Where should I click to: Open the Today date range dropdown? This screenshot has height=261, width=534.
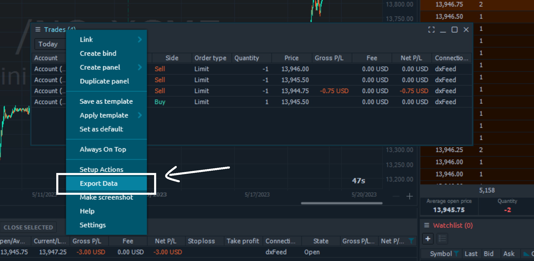pyautogui.click(x=49, y=44)
